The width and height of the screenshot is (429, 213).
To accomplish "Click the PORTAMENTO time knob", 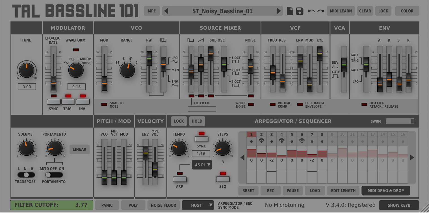I will coord(55,148).
